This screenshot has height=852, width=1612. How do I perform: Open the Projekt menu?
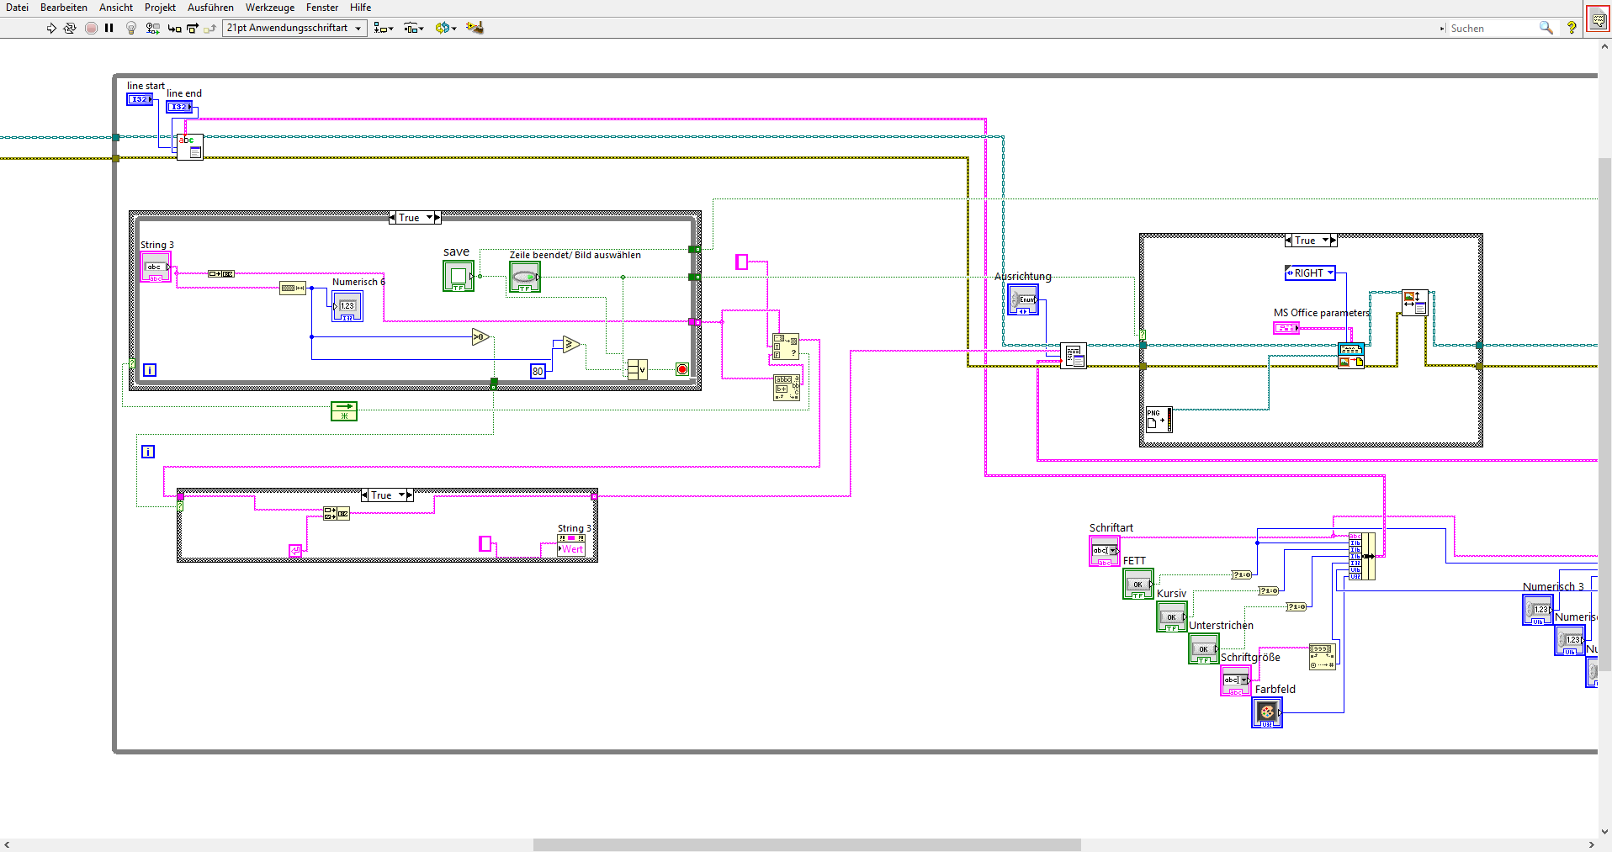[160, 8]
